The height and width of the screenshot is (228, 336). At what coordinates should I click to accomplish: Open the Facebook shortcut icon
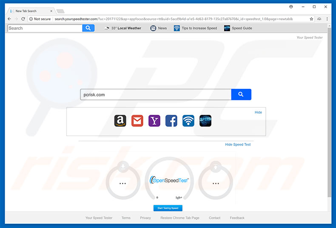(171, 121)
